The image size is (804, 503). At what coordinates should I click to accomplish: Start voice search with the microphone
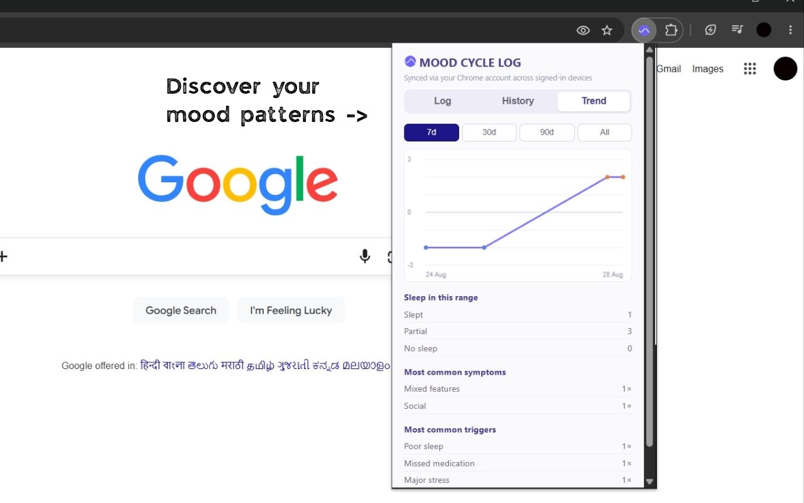click(x=365, y=256)
